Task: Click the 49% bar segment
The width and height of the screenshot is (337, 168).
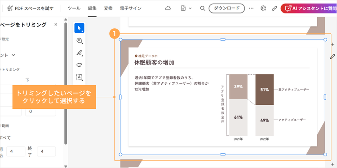Action: pyautogui.click(x=264, y=120)
